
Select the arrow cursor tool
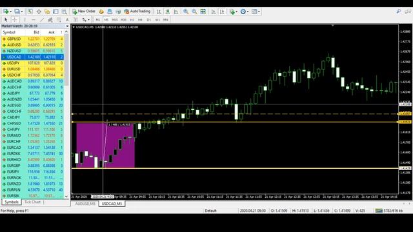tap(6, 20)
